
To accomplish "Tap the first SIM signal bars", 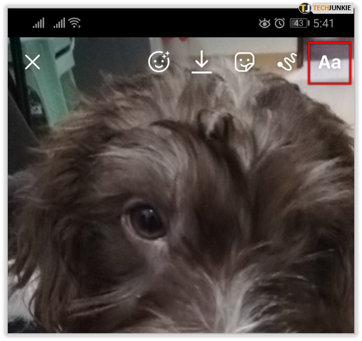I will click(38, 23).
